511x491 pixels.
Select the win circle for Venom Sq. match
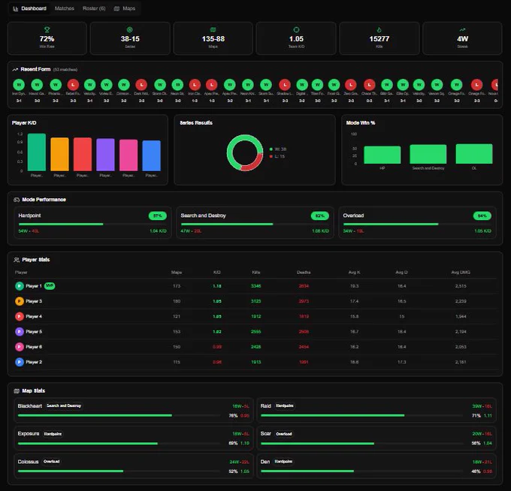[437, 85]
